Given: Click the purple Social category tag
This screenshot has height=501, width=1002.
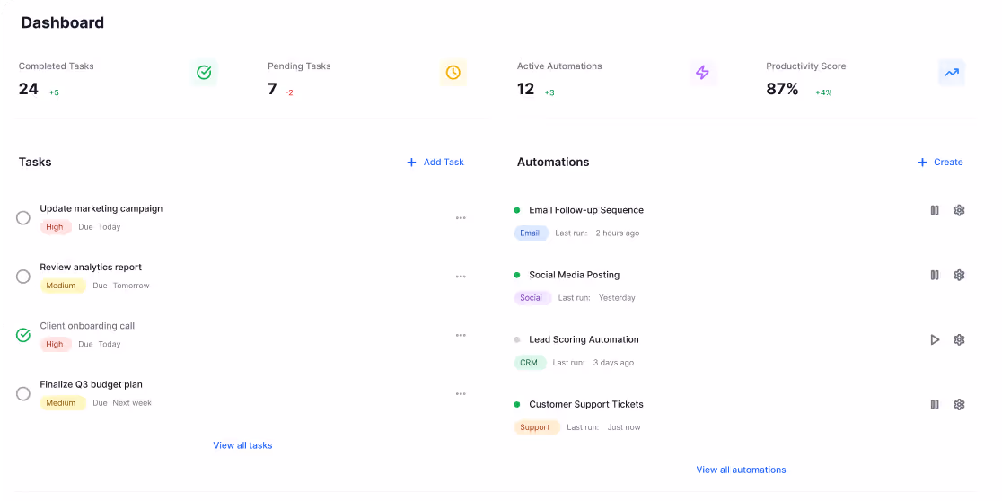Looking at the screenshot, I should pos(532,298).
